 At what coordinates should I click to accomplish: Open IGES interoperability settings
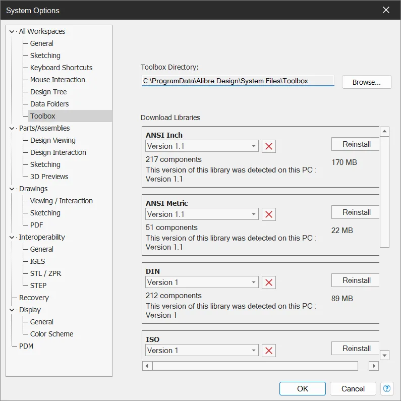pos(37,261)
